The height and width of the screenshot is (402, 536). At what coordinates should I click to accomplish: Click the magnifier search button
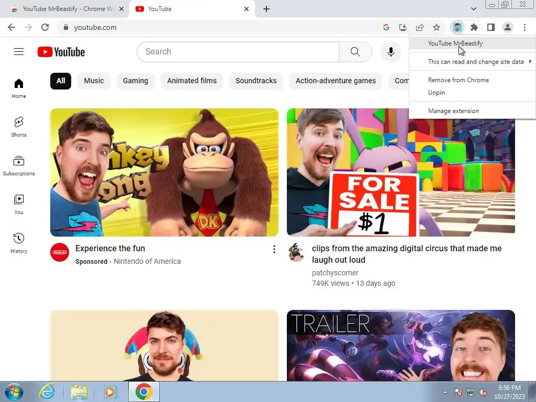point(355,52)
